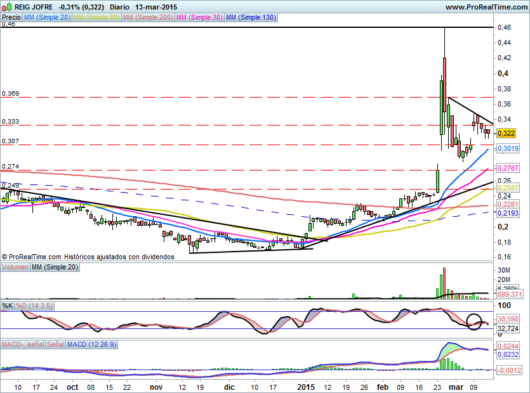Click the stochastic value 38,598

(x=508, y=319)
